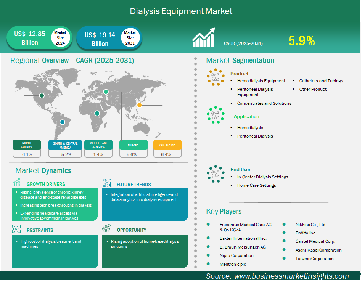
Task: Click the Asia Pacific region label
Action: pos(167,145)
